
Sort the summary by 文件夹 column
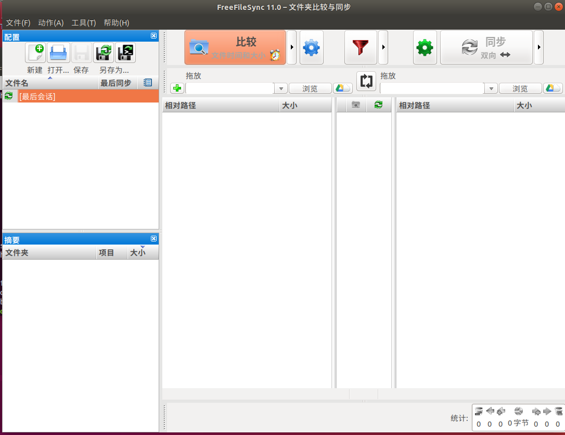pyautogui.click(x=49, y=253)
